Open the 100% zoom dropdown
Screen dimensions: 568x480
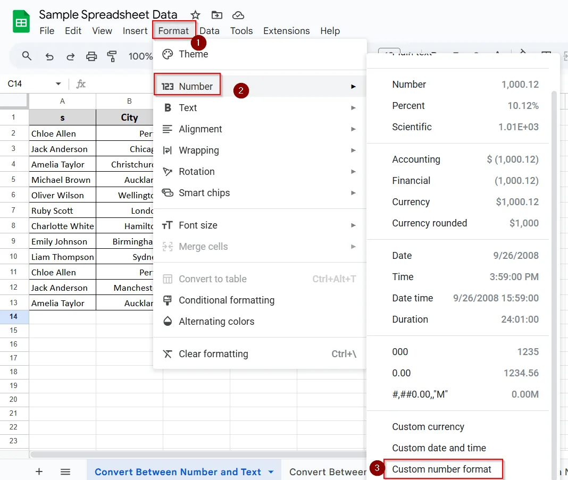[140, 56]
